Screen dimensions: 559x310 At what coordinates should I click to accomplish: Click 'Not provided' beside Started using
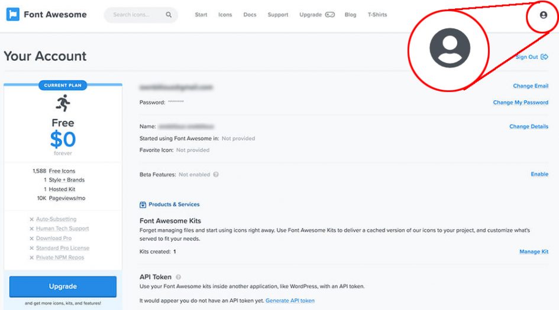(238, 138)
